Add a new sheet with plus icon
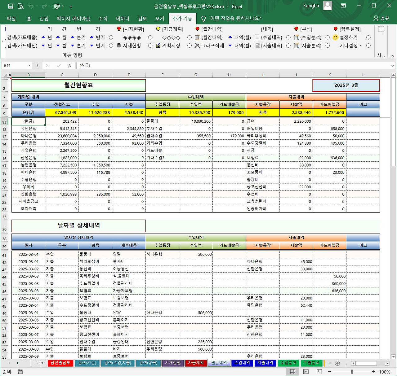The image size is (397, 376). (x=337, y=363)
